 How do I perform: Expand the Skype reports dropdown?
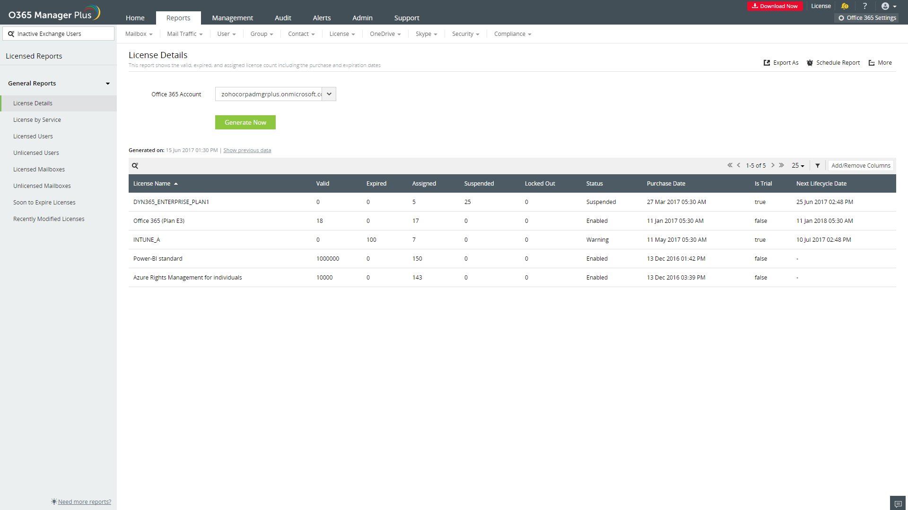(x=426, y=34)
